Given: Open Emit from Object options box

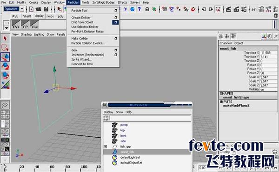Looking at the screenshot, I should 116,22.
